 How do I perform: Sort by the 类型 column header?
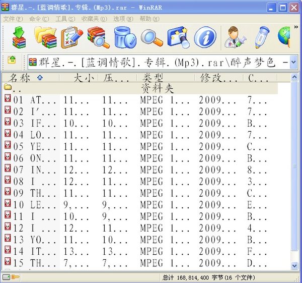click(x=166, y=78)
